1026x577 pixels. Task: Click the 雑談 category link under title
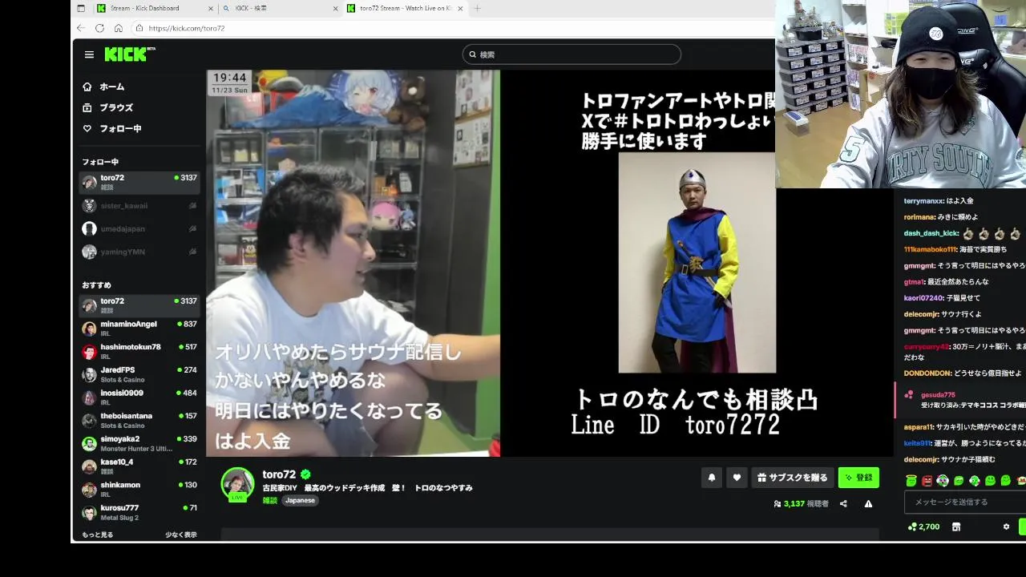[269, 500]
